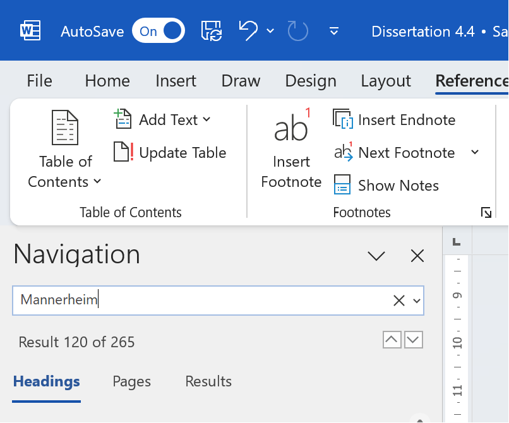Click the Redo icon
This screenshot has height=423, width=509.
(297, 31)
